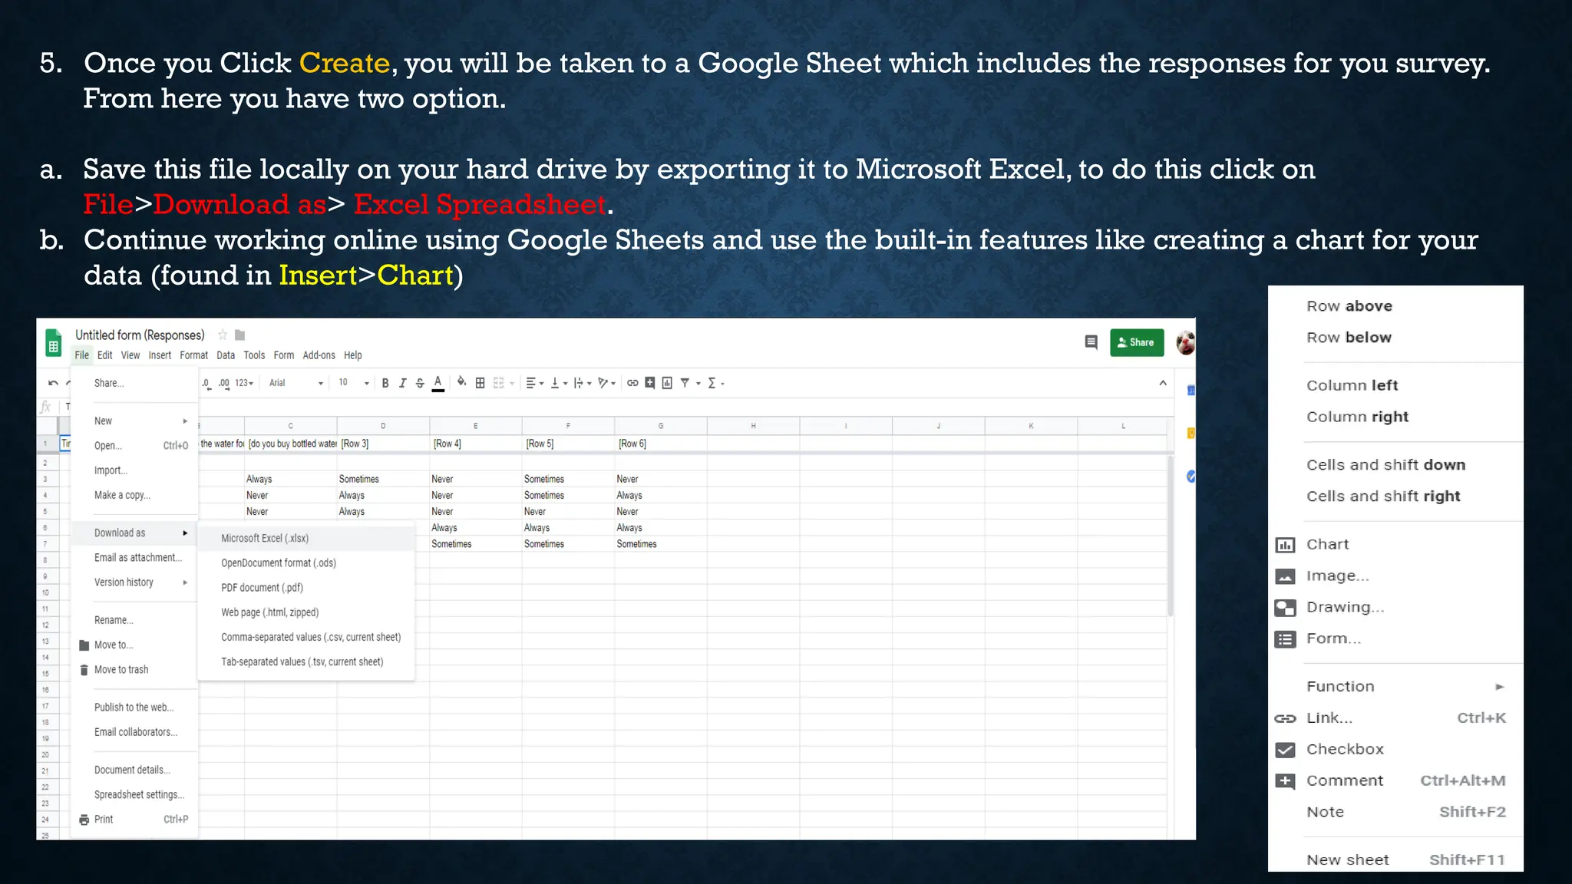Screen dimensions: 1572x884
Task: Star the Untitled form document
Action: (x=223, y=335)
